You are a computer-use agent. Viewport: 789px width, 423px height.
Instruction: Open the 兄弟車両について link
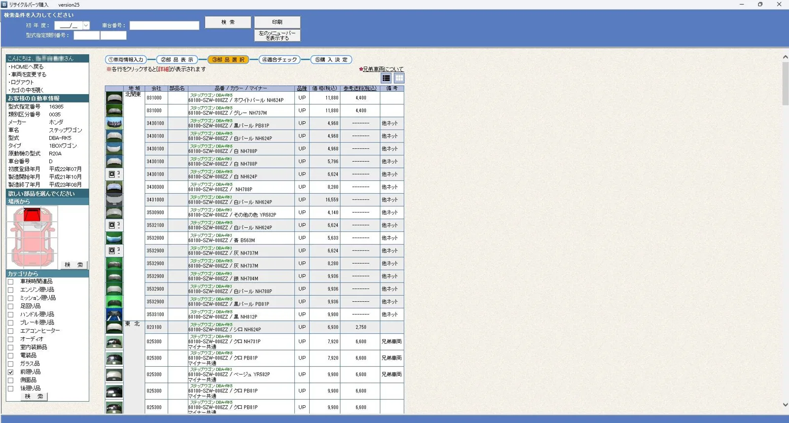click(383, 69)
